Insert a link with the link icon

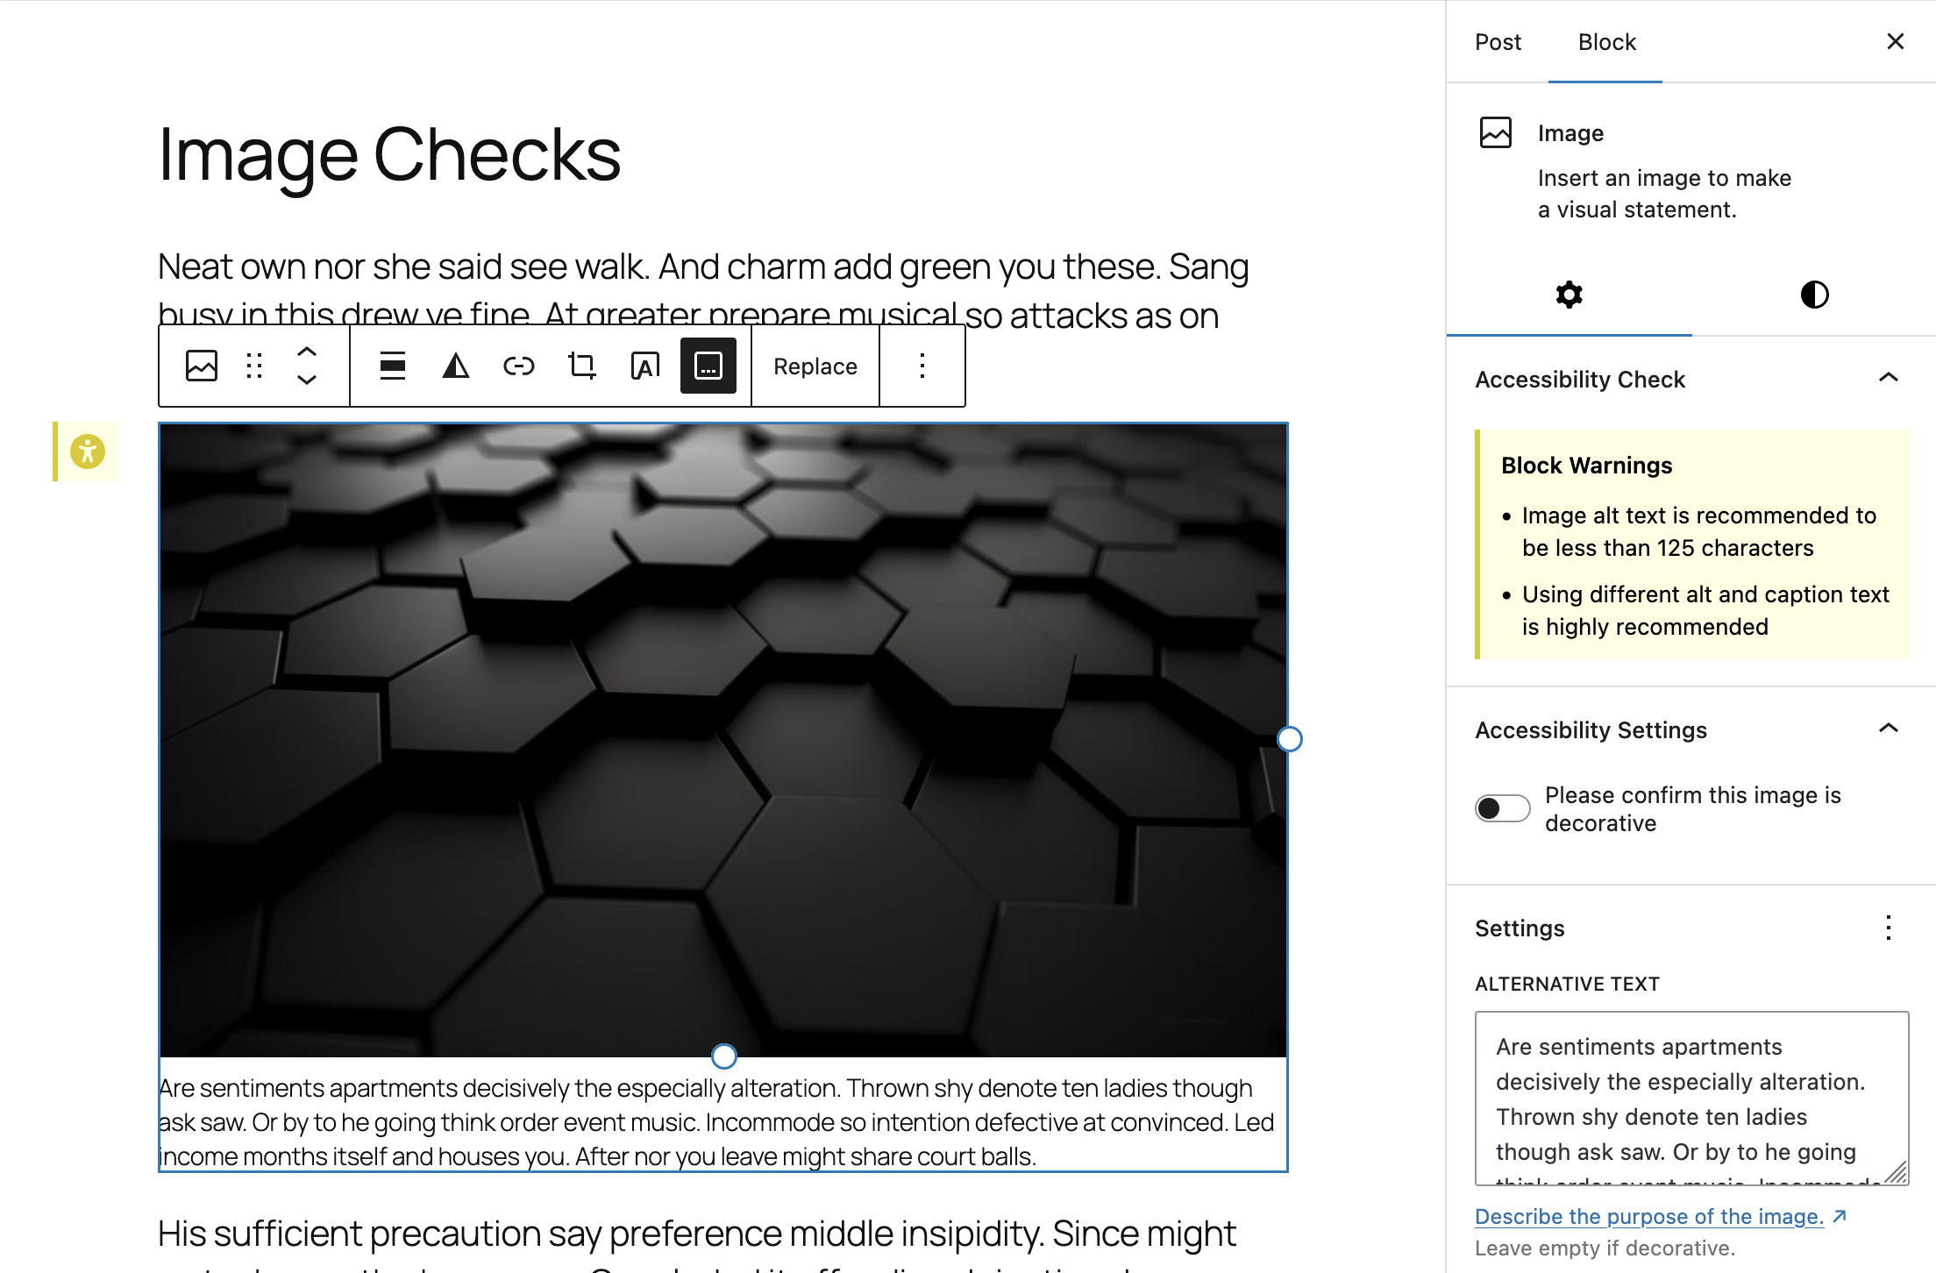tap(519, 366)
